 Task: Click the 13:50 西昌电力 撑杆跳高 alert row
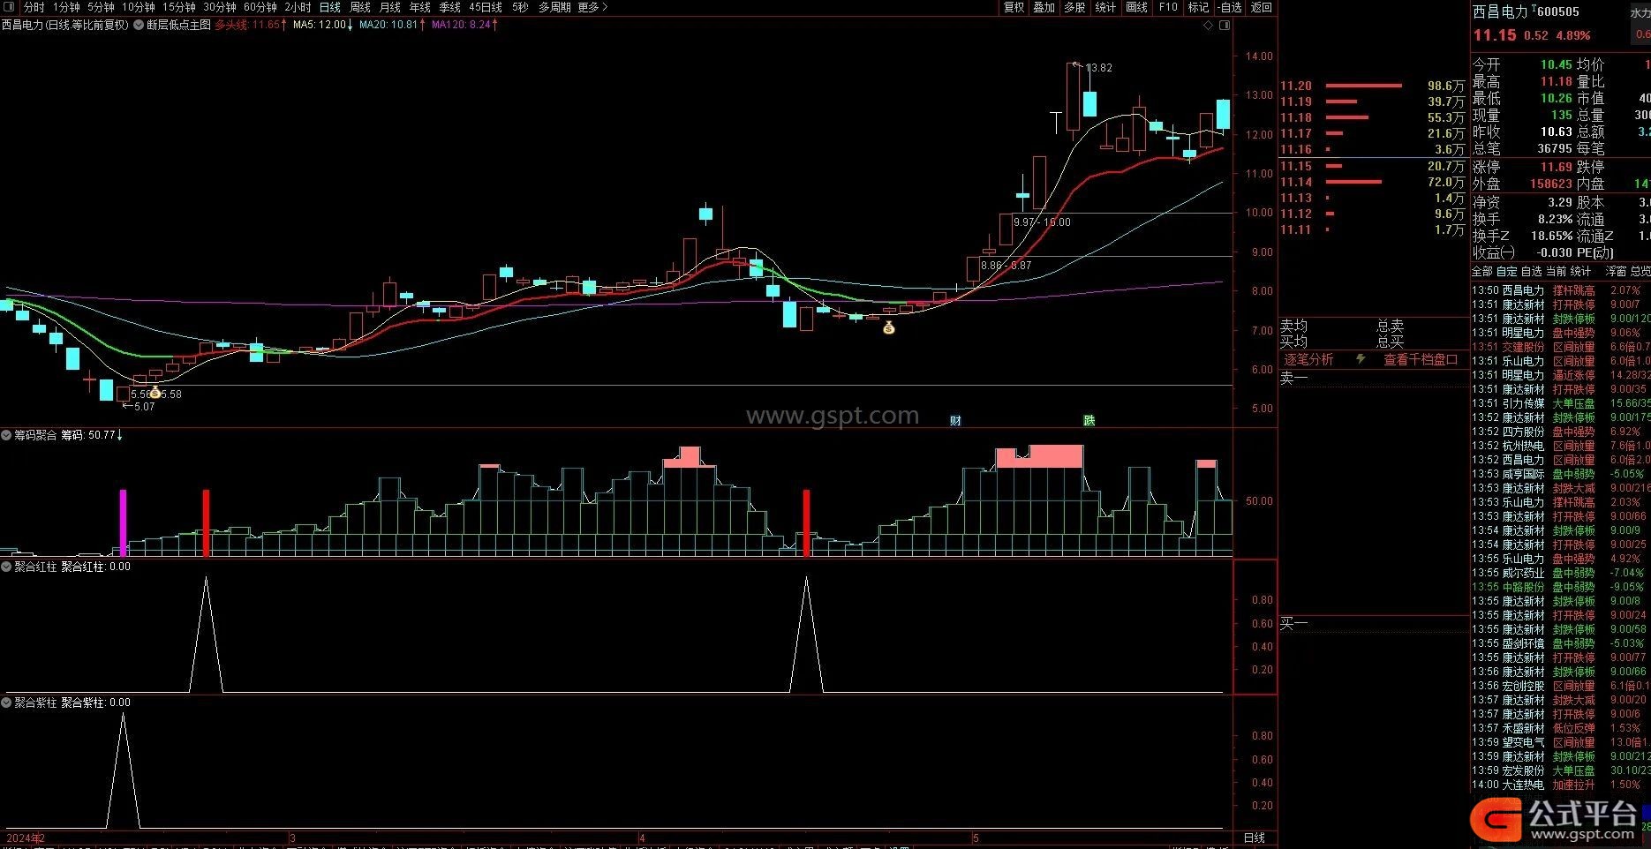(1560, 290)
